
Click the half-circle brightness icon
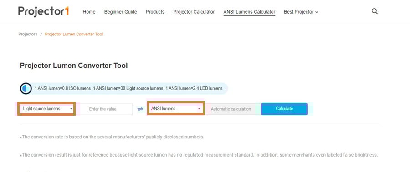[x=26, y=88]
